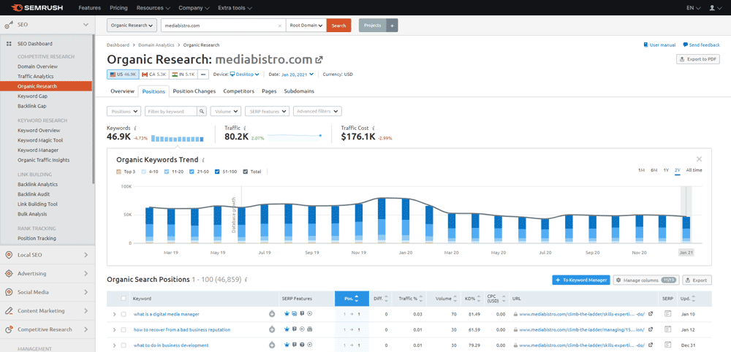Image resolution: width=731 pixels, height=352 pixels.
Task: Open the Advertising sidebar icon
Action: pos(8,274)
